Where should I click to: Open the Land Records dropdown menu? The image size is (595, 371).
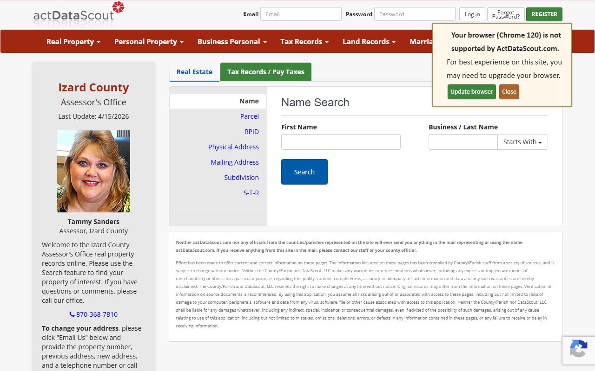click(369, 41)
